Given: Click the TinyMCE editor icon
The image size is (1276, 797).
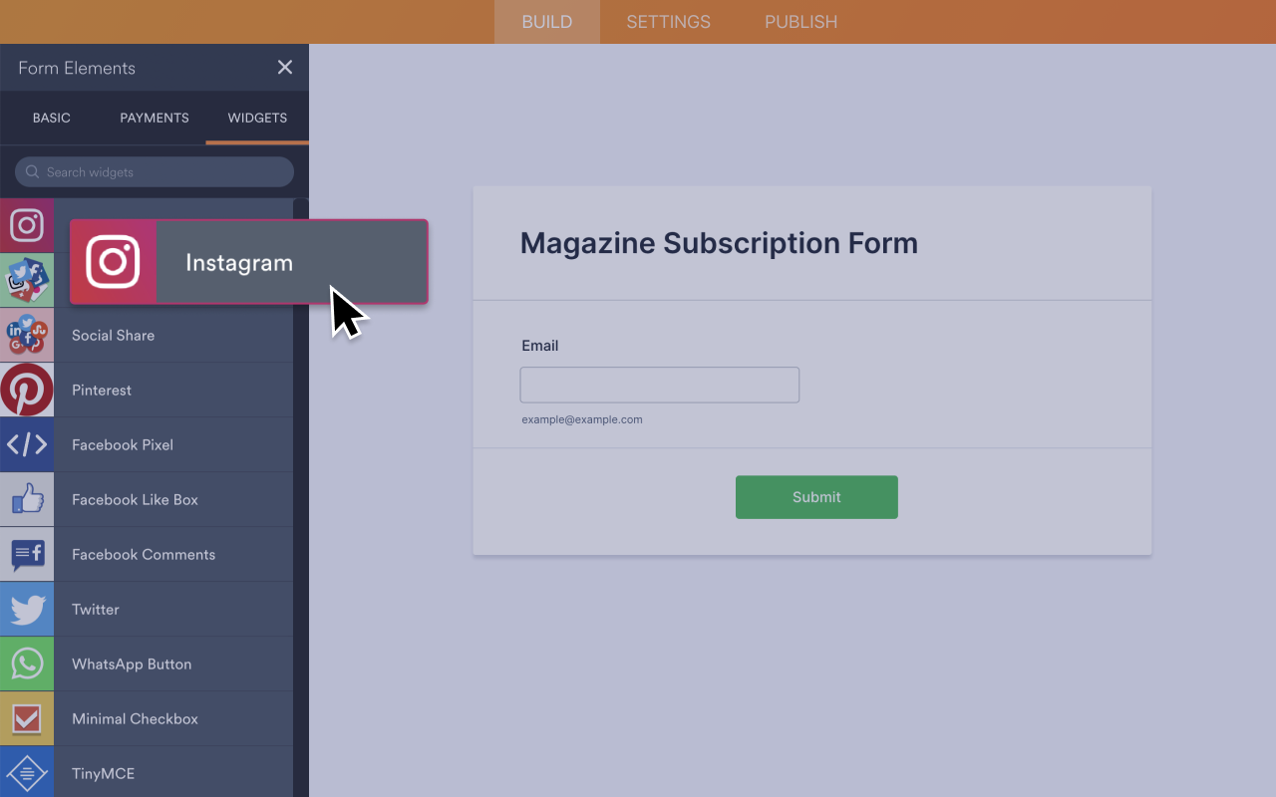Looking at the screenshot, I should (x=27, y=773).
